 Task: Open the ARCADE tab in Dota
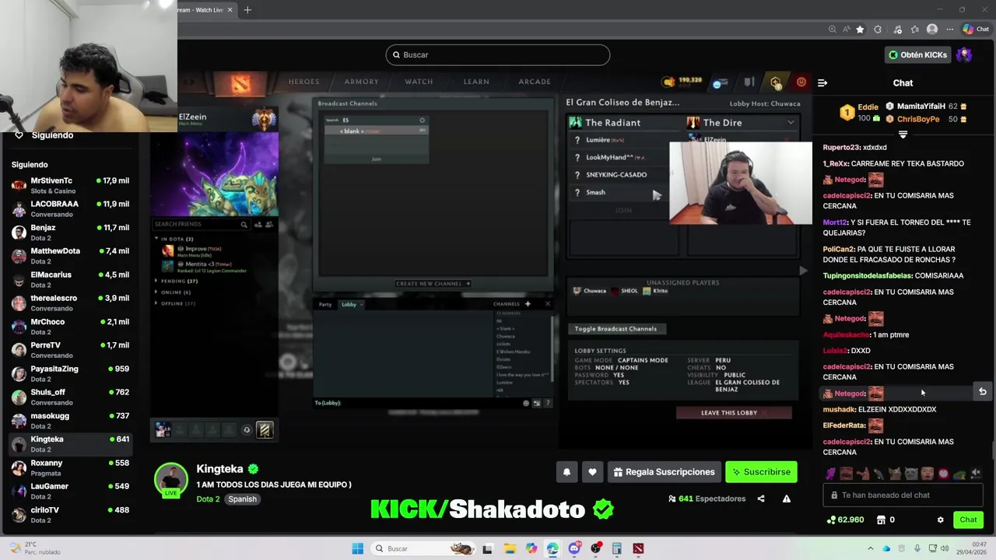click(535, 82)
